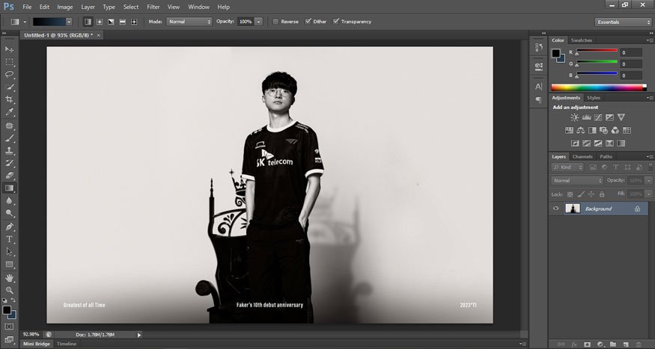The width and height of the screenshot is (655, 349).
Task: Switch to the Paths tab
Action: pos(606,157)
